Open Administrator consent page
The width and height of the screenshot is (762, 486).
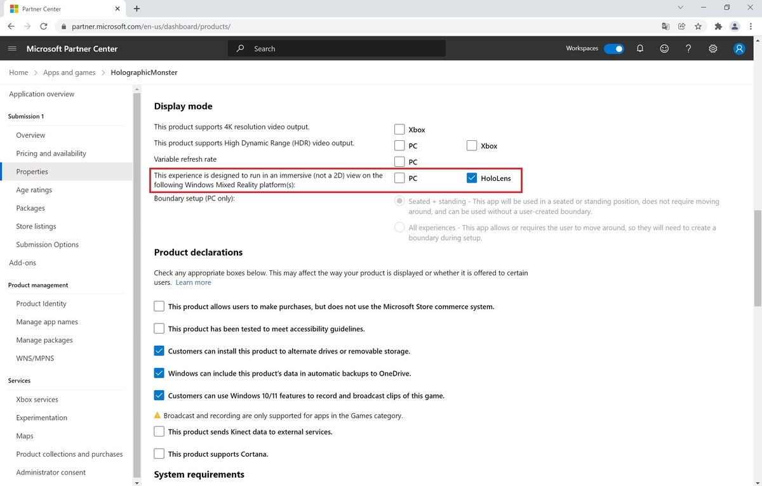(51, 473)
